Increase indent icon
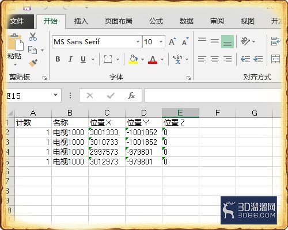The height and width of the screenshot is (230, 288). coord(258,59)
